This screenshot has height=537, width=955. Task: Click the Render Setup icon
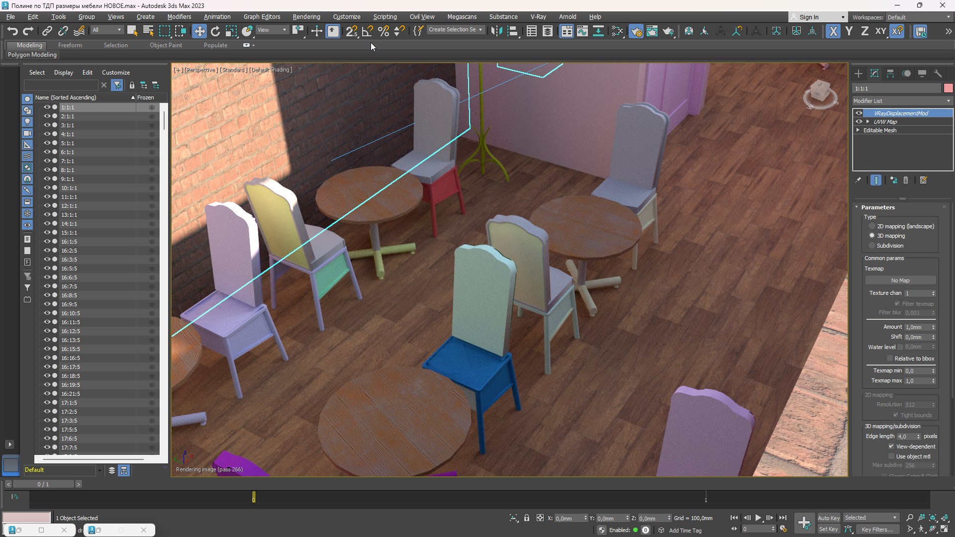point(634,31)
